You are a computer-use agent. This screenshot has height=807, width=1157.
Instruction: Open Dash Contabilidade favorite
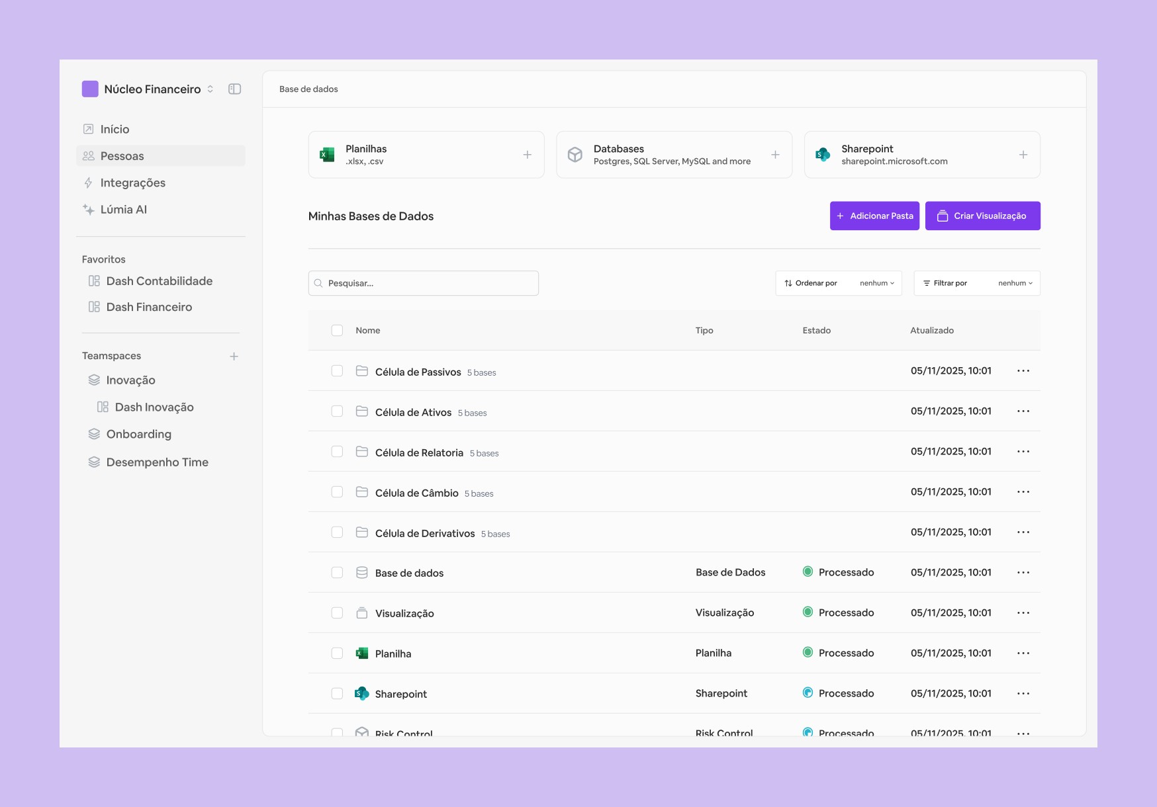click(151, 281)
